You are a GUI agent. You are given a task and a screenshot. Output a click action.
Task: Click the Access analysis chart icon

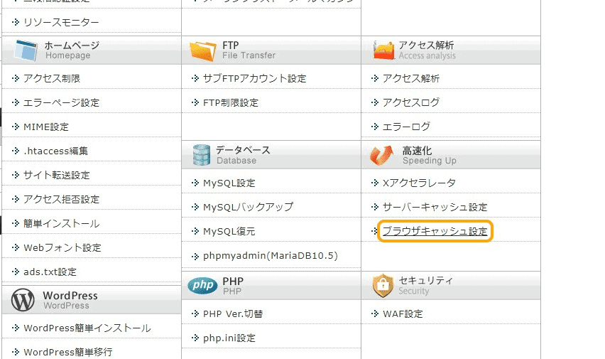click(383, 50)
